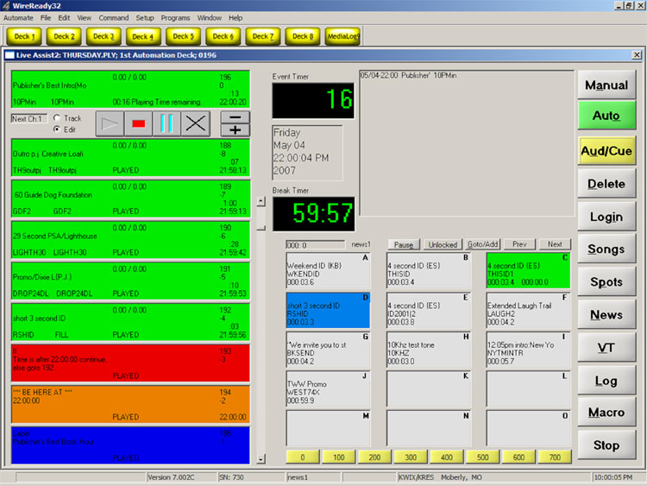
Task: Click the Stop sidebar button
Action: coord(606,445)
